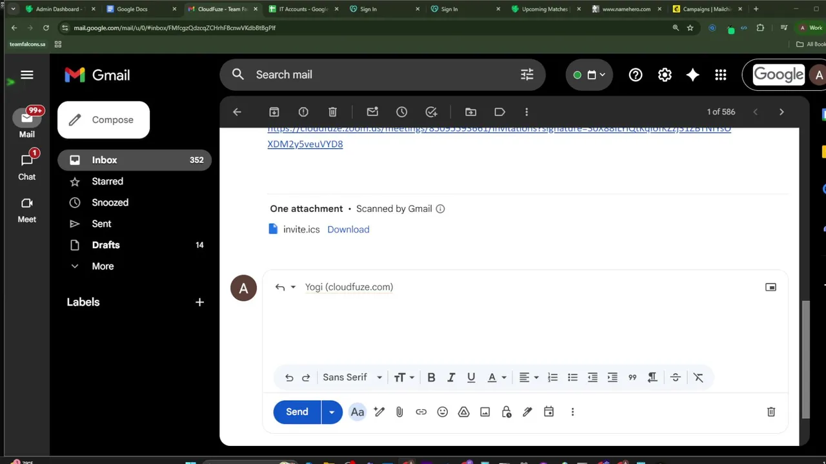Snooze this email conversation
Image resolution: width=826 pixels, height=464 pixels.
(x=401, y=112)
